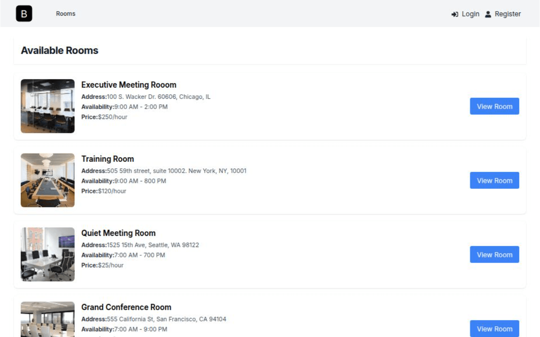Click the Login arrow icon
Screen dimensions: 540x337
point(455,14)
